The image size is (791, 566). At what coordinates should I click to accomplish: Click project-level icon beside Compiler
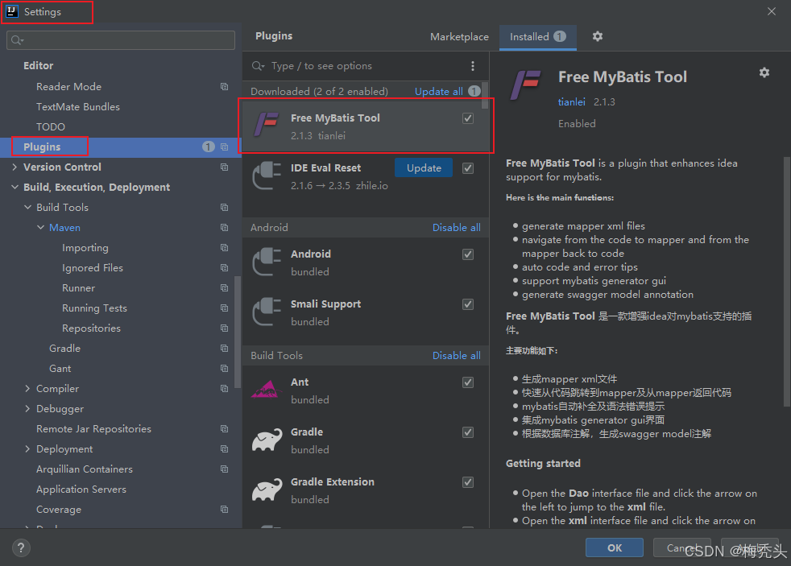click(225, 389)
